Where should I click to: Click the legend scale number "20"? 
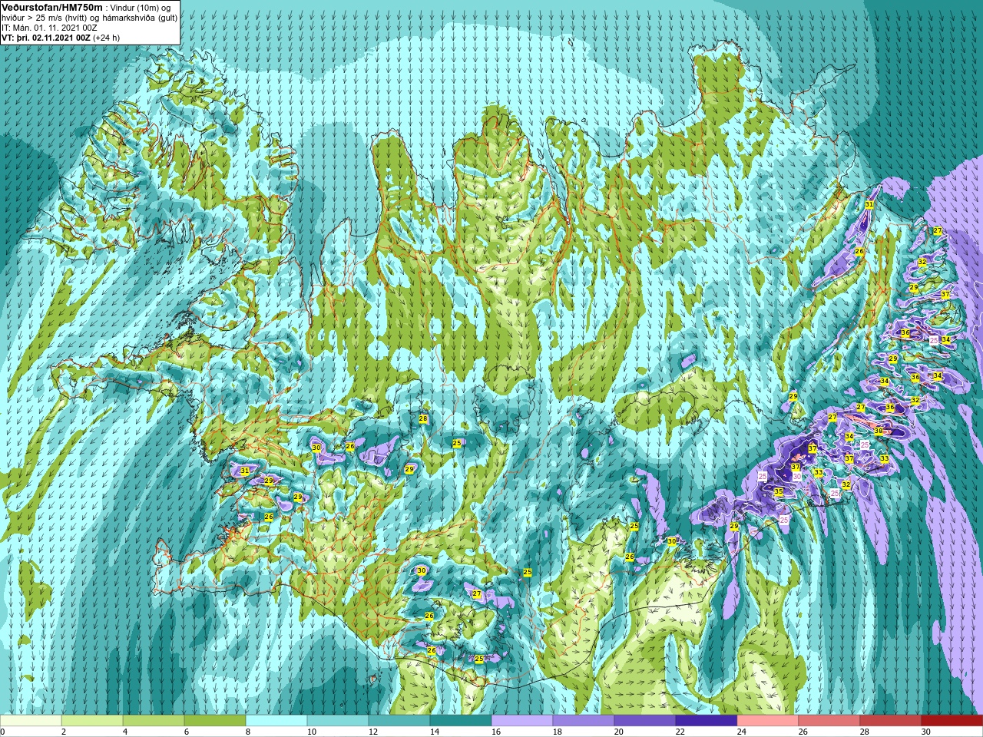[619, 732]
